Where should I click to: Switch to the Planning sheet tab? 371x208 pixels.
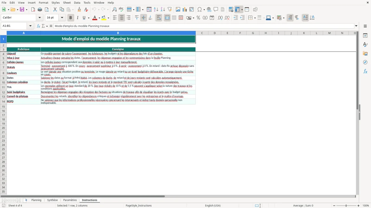pyautogui.click(x=36, y=200)
